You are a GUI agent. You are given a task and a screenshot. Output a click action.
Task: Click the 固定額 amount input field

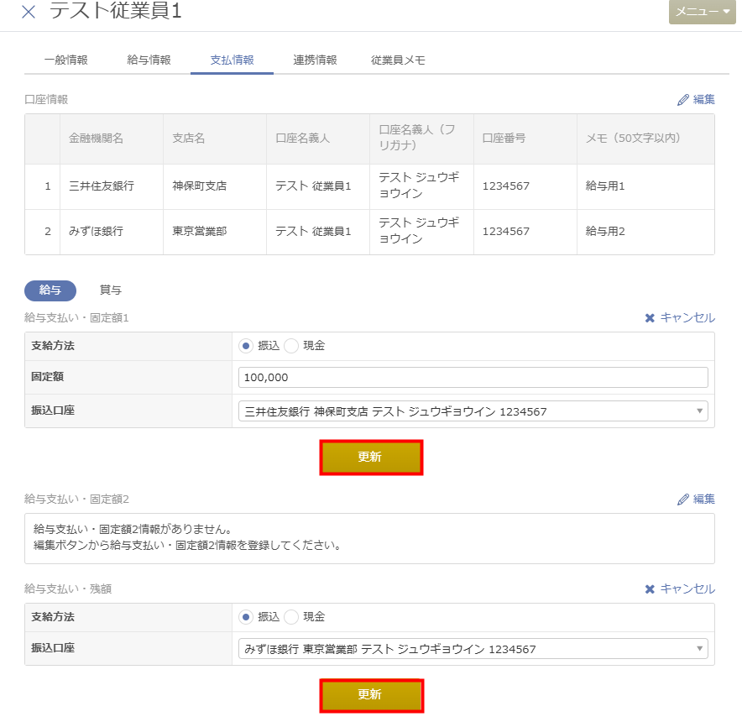[473, 378]
